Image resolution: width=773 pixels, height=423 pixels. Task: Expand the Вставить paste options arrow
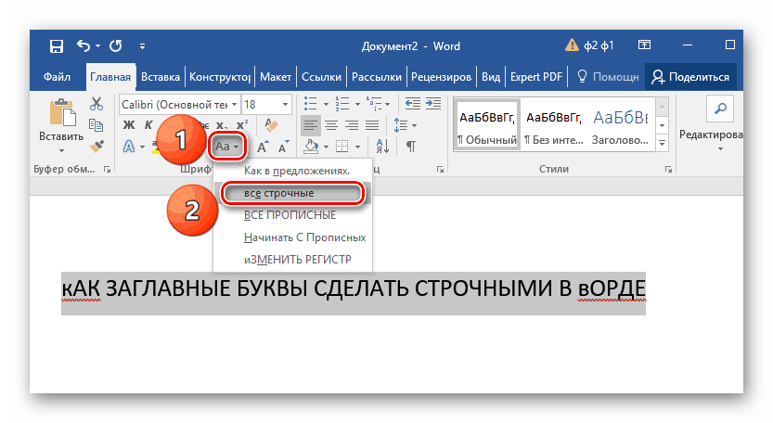tap(61, 150)
